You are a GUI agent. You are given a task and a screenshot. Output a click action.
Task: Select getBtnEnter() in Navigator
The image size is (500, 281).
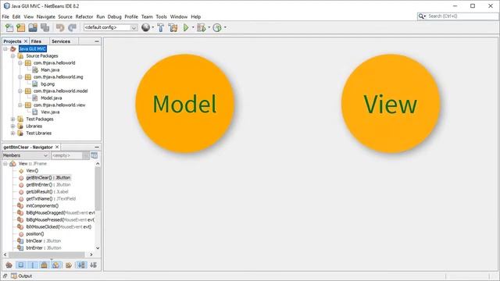tap(48, 185)
